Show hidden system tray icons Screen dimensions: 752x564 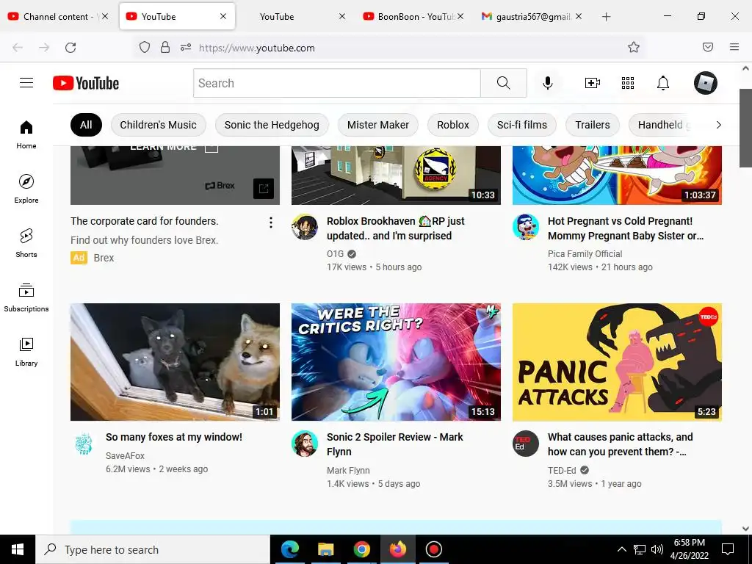(x=621, y=549)
